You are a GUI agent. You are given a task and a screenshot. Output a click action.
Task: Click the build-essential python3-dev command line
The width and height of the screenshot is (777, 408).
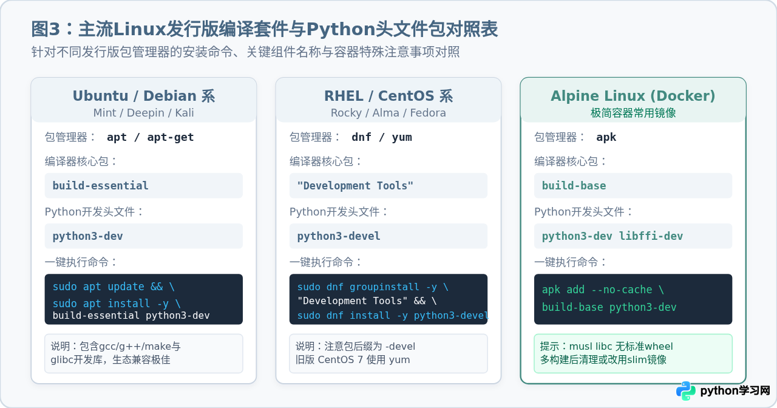(131, 316)
